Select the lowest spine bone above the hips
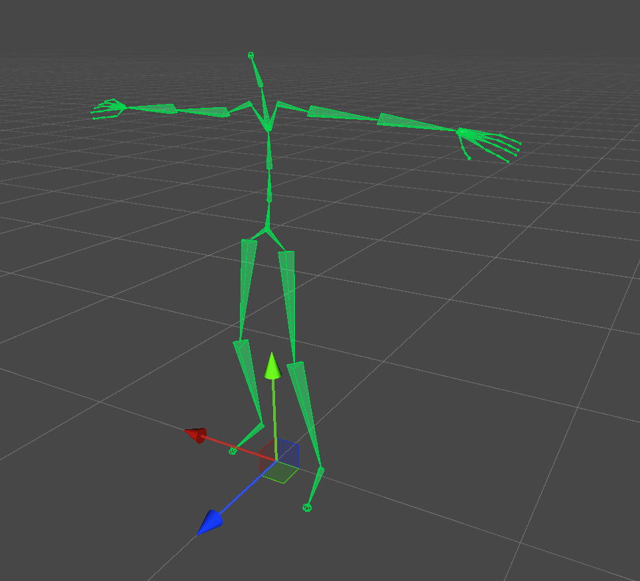 [x=268, y=215]
